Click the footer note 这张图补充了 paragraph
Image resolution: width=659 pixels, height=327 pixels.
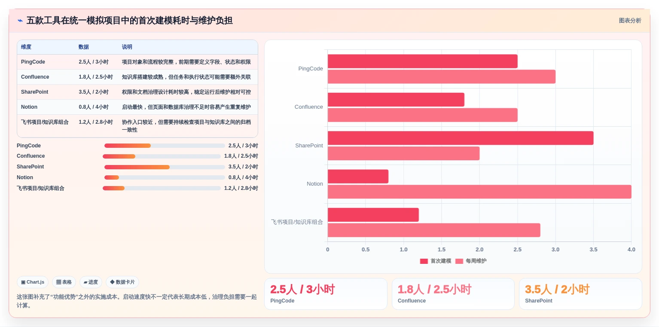click(x=137, y=301)
